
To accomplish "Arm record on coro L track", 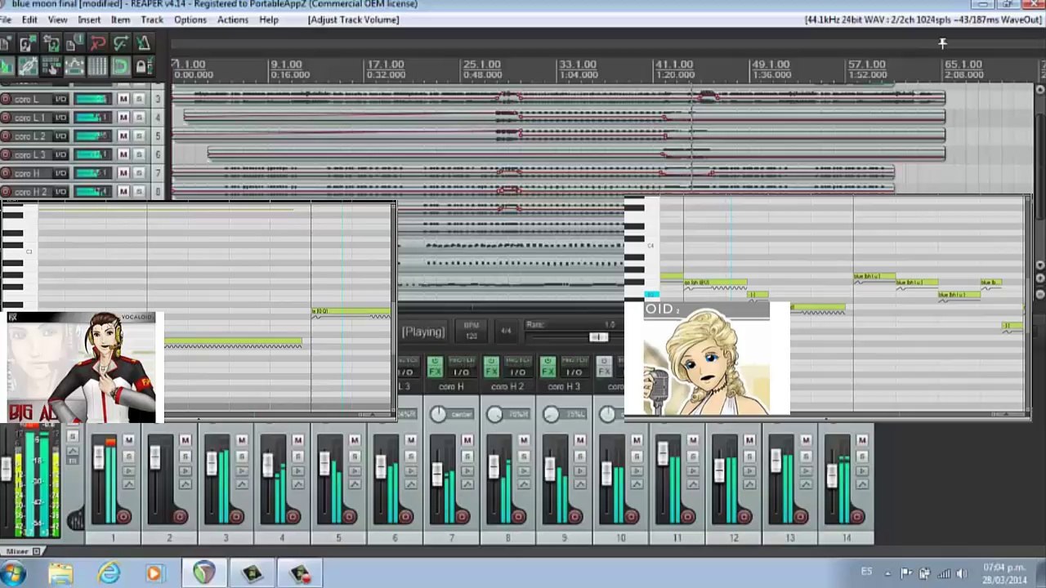I will click(6, 99).
